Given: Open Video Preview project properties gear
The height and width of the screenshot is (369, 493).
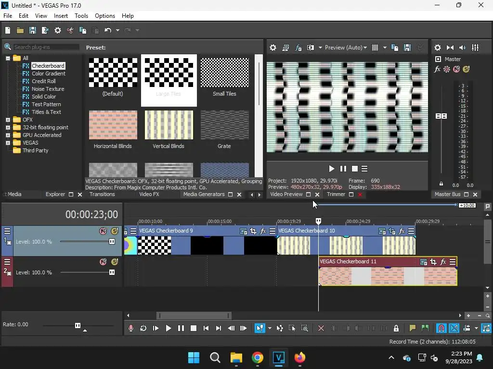Looking at the screenshot, I should [273, 48].
